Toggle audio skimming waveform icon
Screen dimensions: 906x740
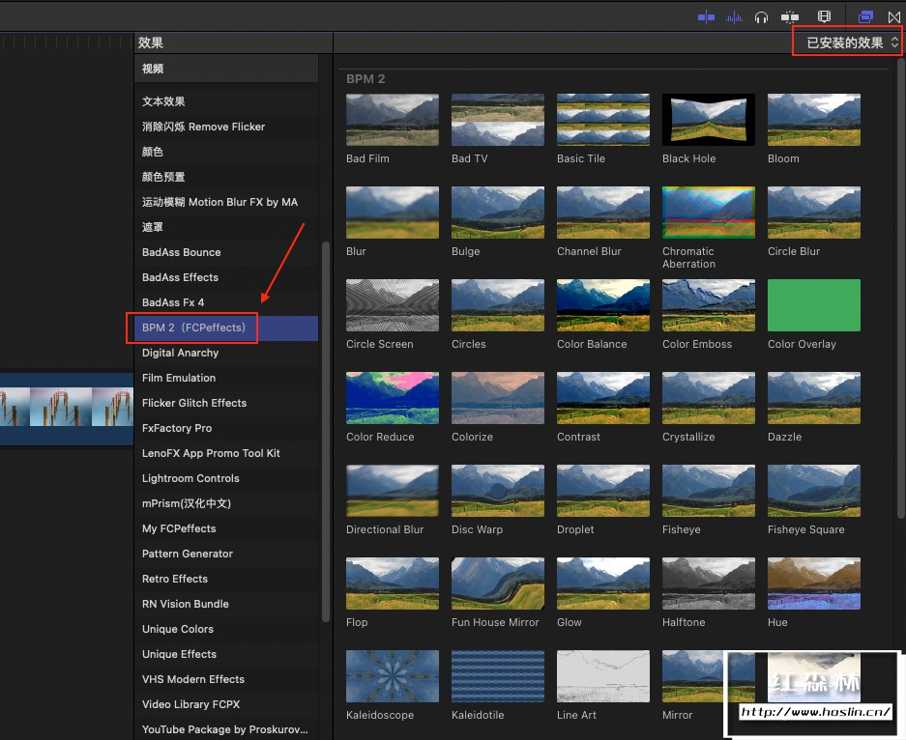pyautogui.click(x=734, y=16)
